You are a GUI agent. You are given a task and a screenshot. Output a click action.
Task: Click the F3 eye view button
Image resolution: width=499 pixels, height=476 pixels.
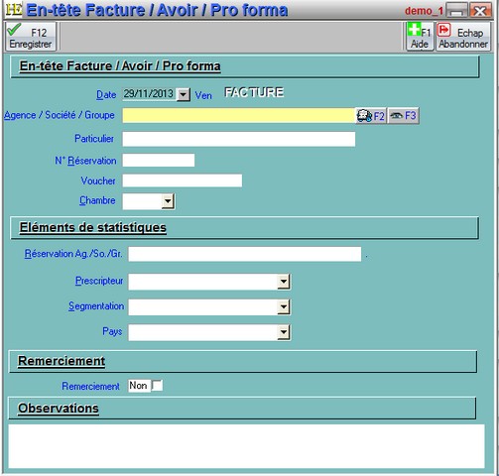(403, 116)
